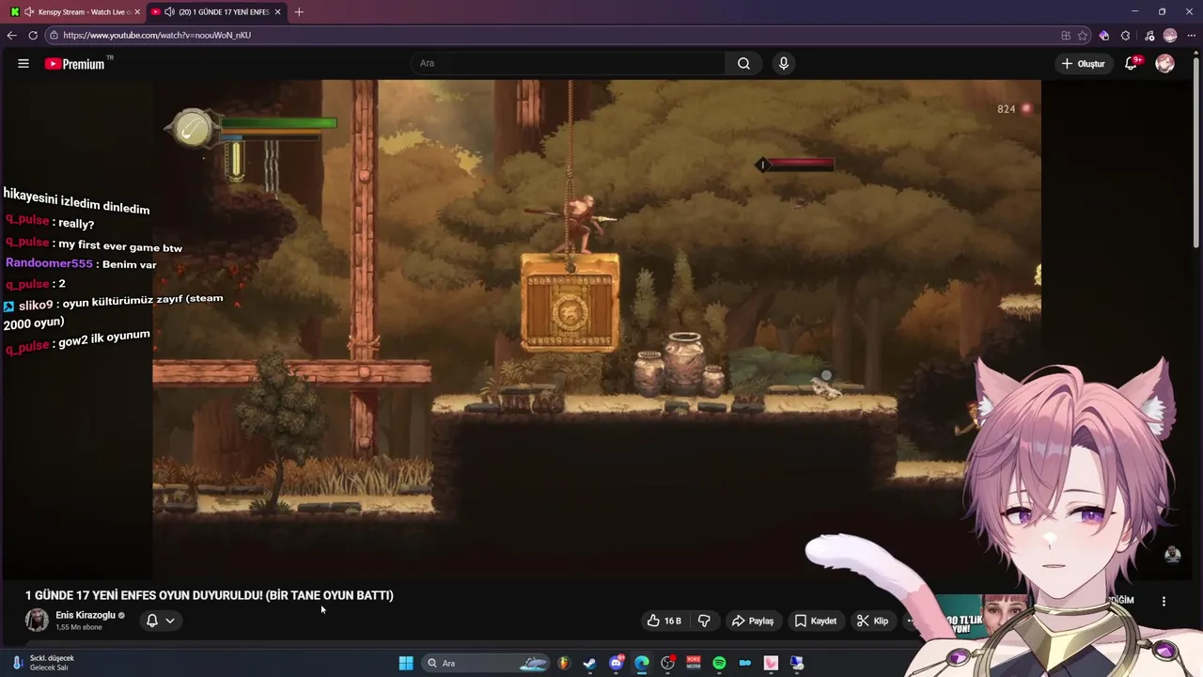Open the YouTube account avatar menu
This screenshot has width=1203, height=677.
(x=1164, y=63)
